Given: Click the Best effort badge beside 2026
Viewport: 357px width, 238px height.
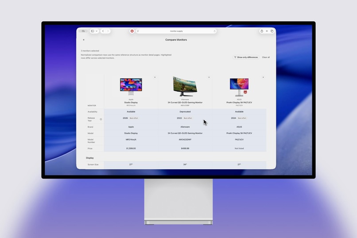Looking at the screenshot, I should point(134,118).
